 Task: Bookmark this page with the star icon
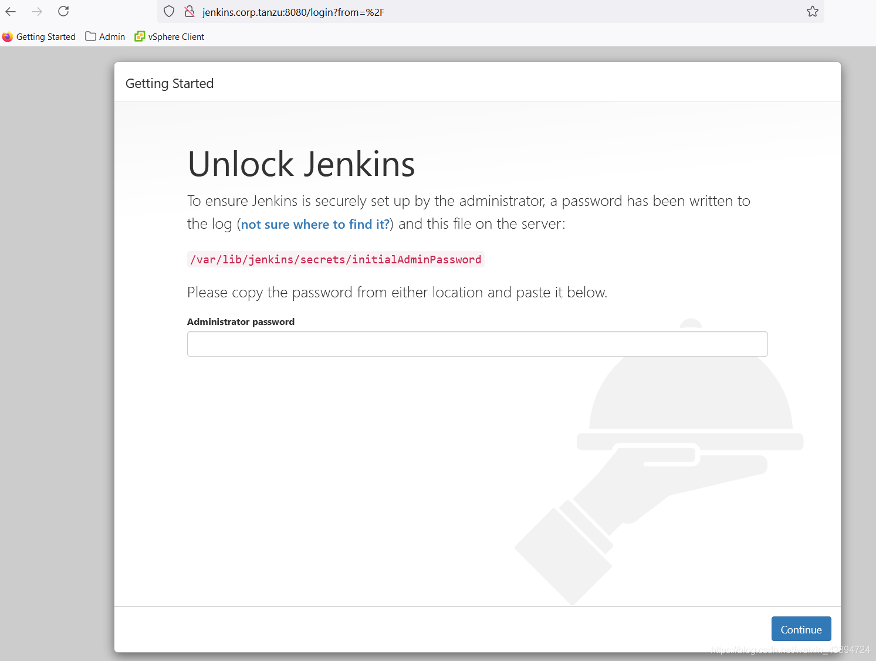click(x=812, y=11)
